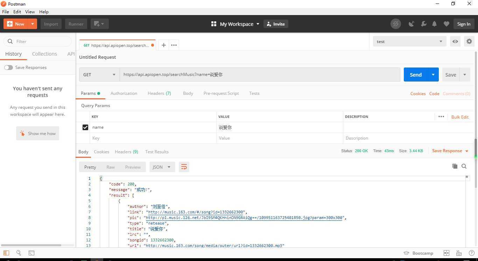
Task: Switch to two-pane layout icon
Action: [447, 253]
